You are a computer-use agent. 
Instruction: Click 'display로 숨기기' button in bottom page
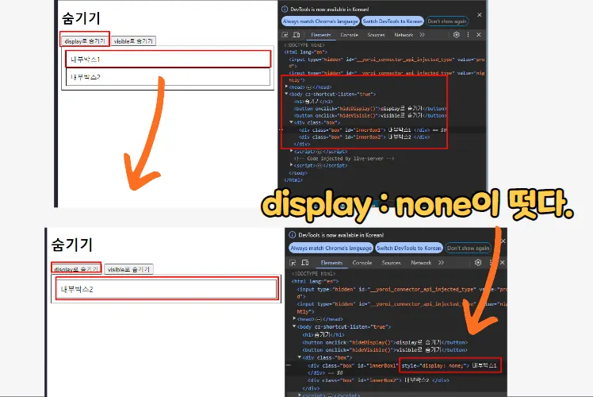click(x=76, y=269)
